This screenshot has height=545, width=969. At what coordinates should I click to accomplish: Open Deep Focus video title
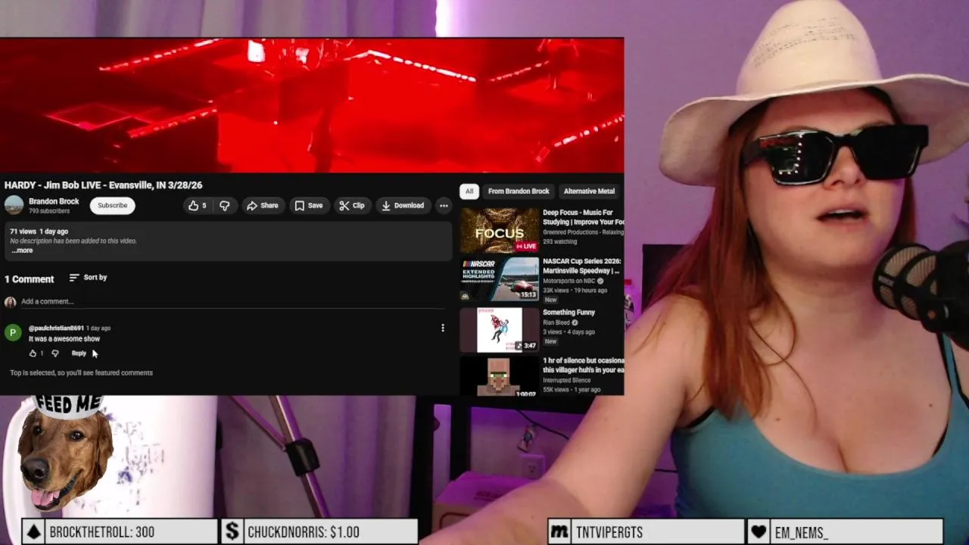click(x=583, y=217)
